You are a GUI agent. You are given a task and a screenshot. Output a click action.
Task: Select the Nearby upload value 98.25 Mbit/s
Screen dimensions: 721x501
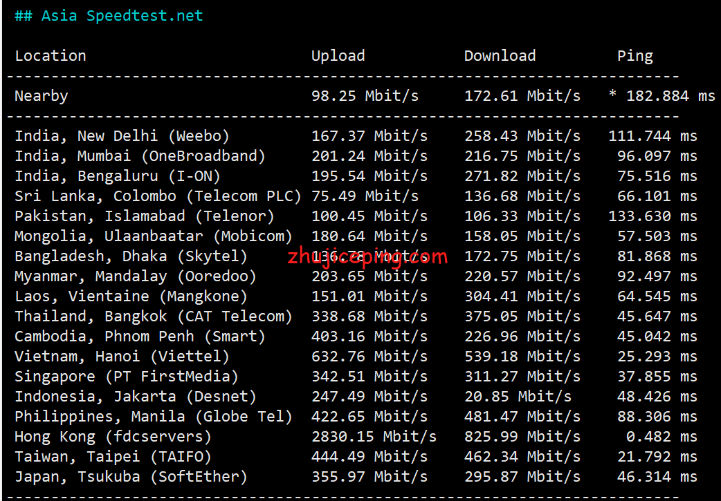click(365, 96)
